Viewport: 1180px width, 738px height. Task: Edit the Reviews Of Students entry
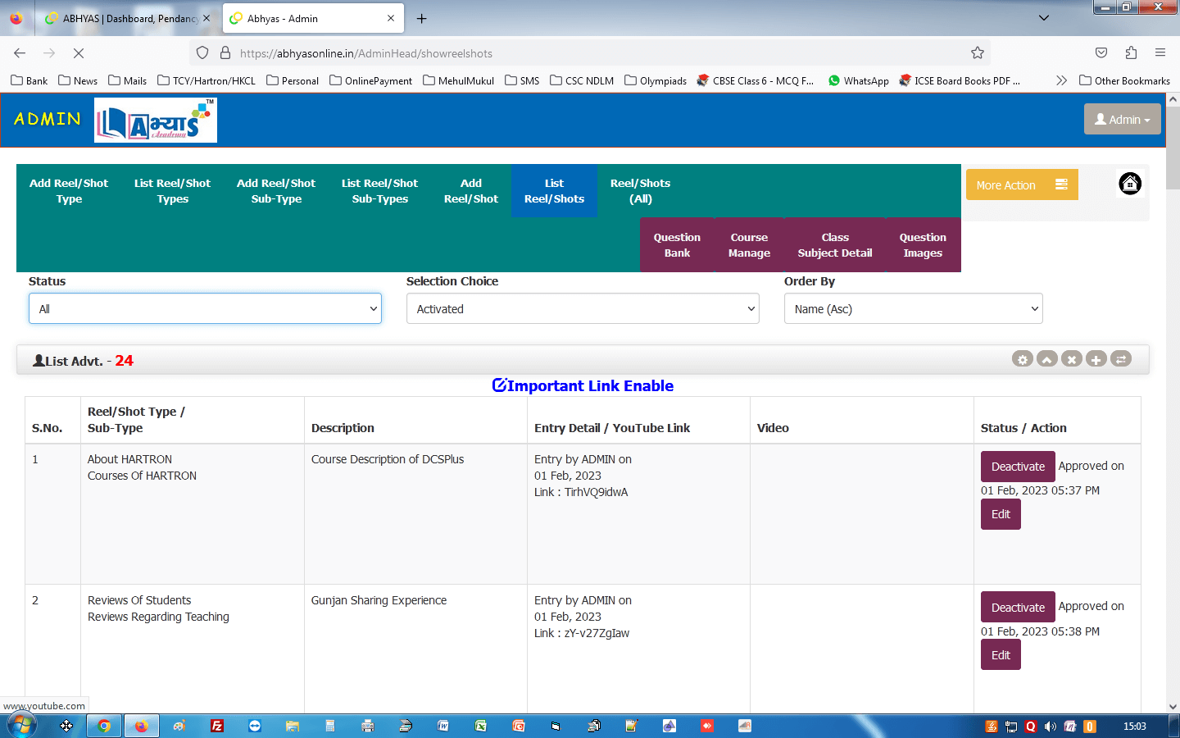(x=1001, y=655)
